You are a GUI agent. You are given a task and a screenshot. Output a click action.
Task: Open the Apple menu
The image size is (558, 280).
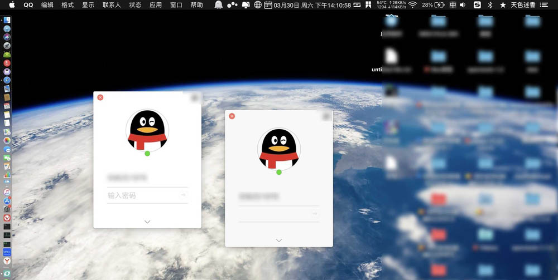12,4
